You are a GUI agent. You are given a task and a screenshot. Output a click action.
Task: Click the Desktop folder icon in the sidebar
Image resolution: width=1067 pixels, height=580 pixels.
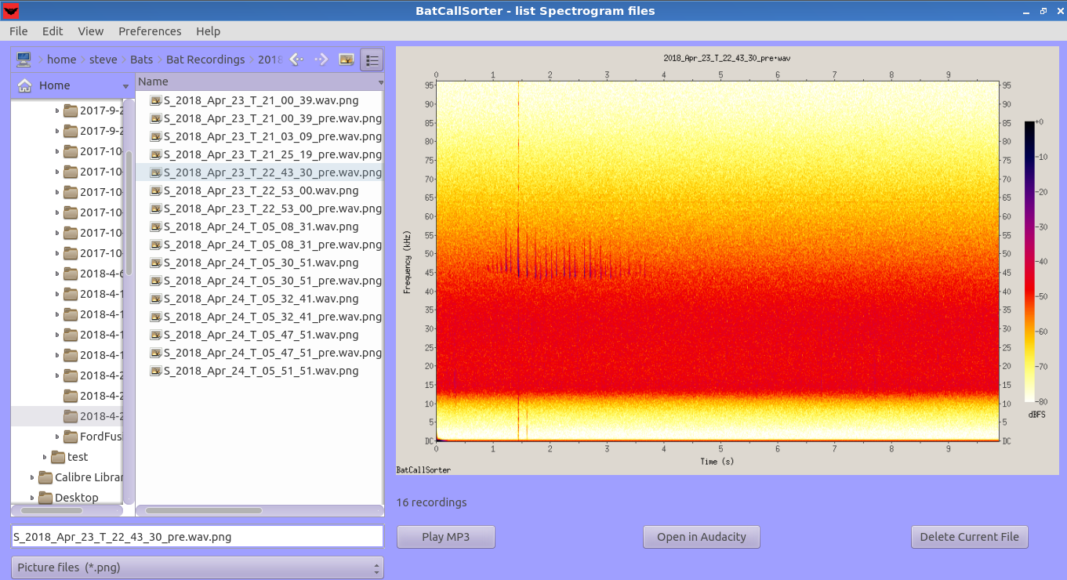(44, 497)
